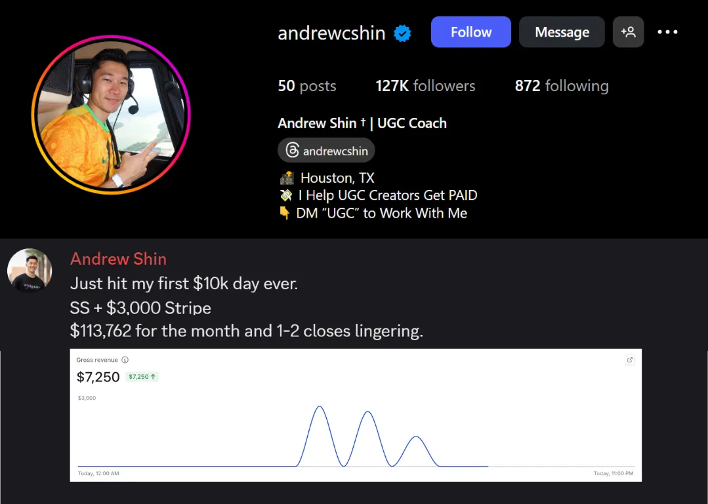Click the Threads logo icon

click(292, 150)
